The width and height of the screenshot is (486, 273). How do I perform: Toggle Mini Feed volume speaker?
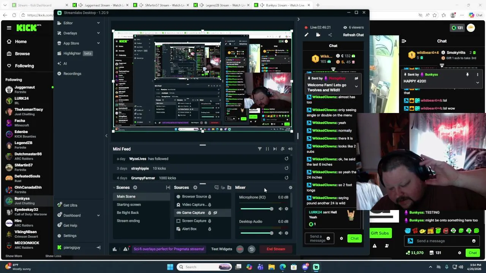290,149
